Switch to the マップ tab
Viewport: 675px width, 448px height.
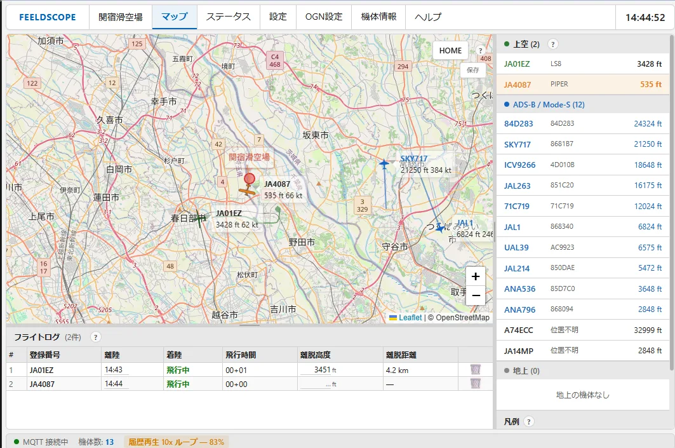pyautogui.click(x=175, y=17)
